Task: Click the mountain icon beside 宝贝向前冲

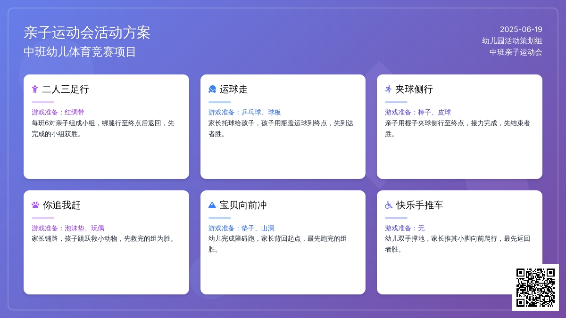Action: point(212,205)
